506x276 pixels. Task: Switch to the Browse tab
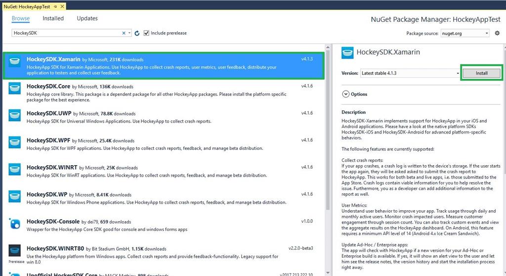tap(21, 18)
